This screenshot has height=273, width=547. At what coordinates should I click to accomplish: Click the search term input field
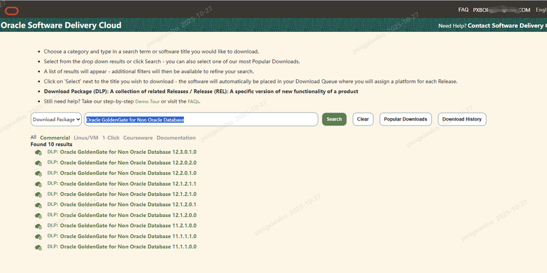[x=201, y=119]
